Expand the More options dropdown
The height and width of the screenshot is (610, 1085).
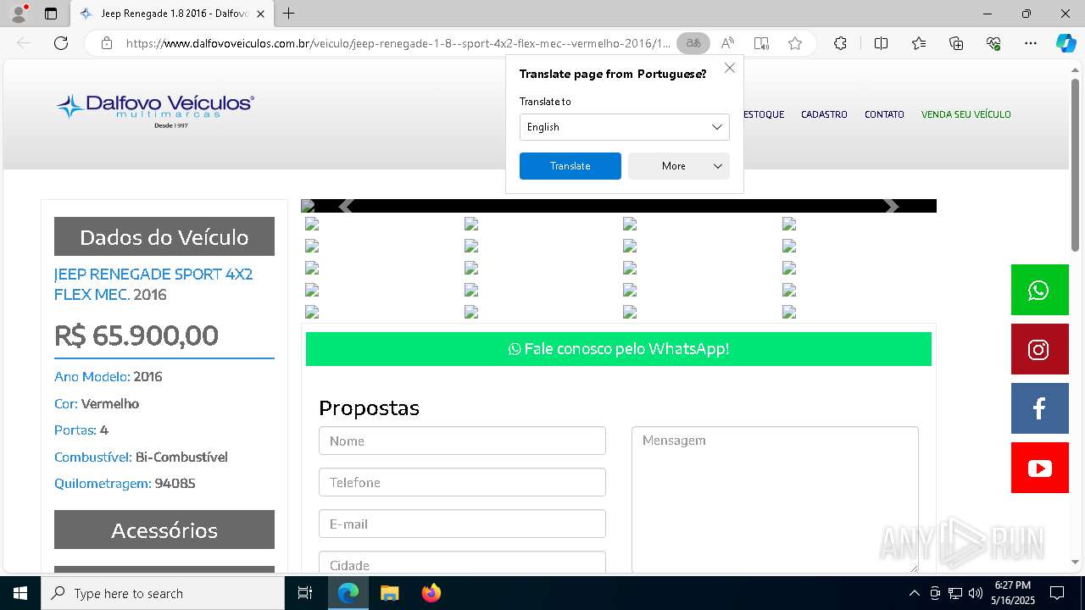coord(678,166)
